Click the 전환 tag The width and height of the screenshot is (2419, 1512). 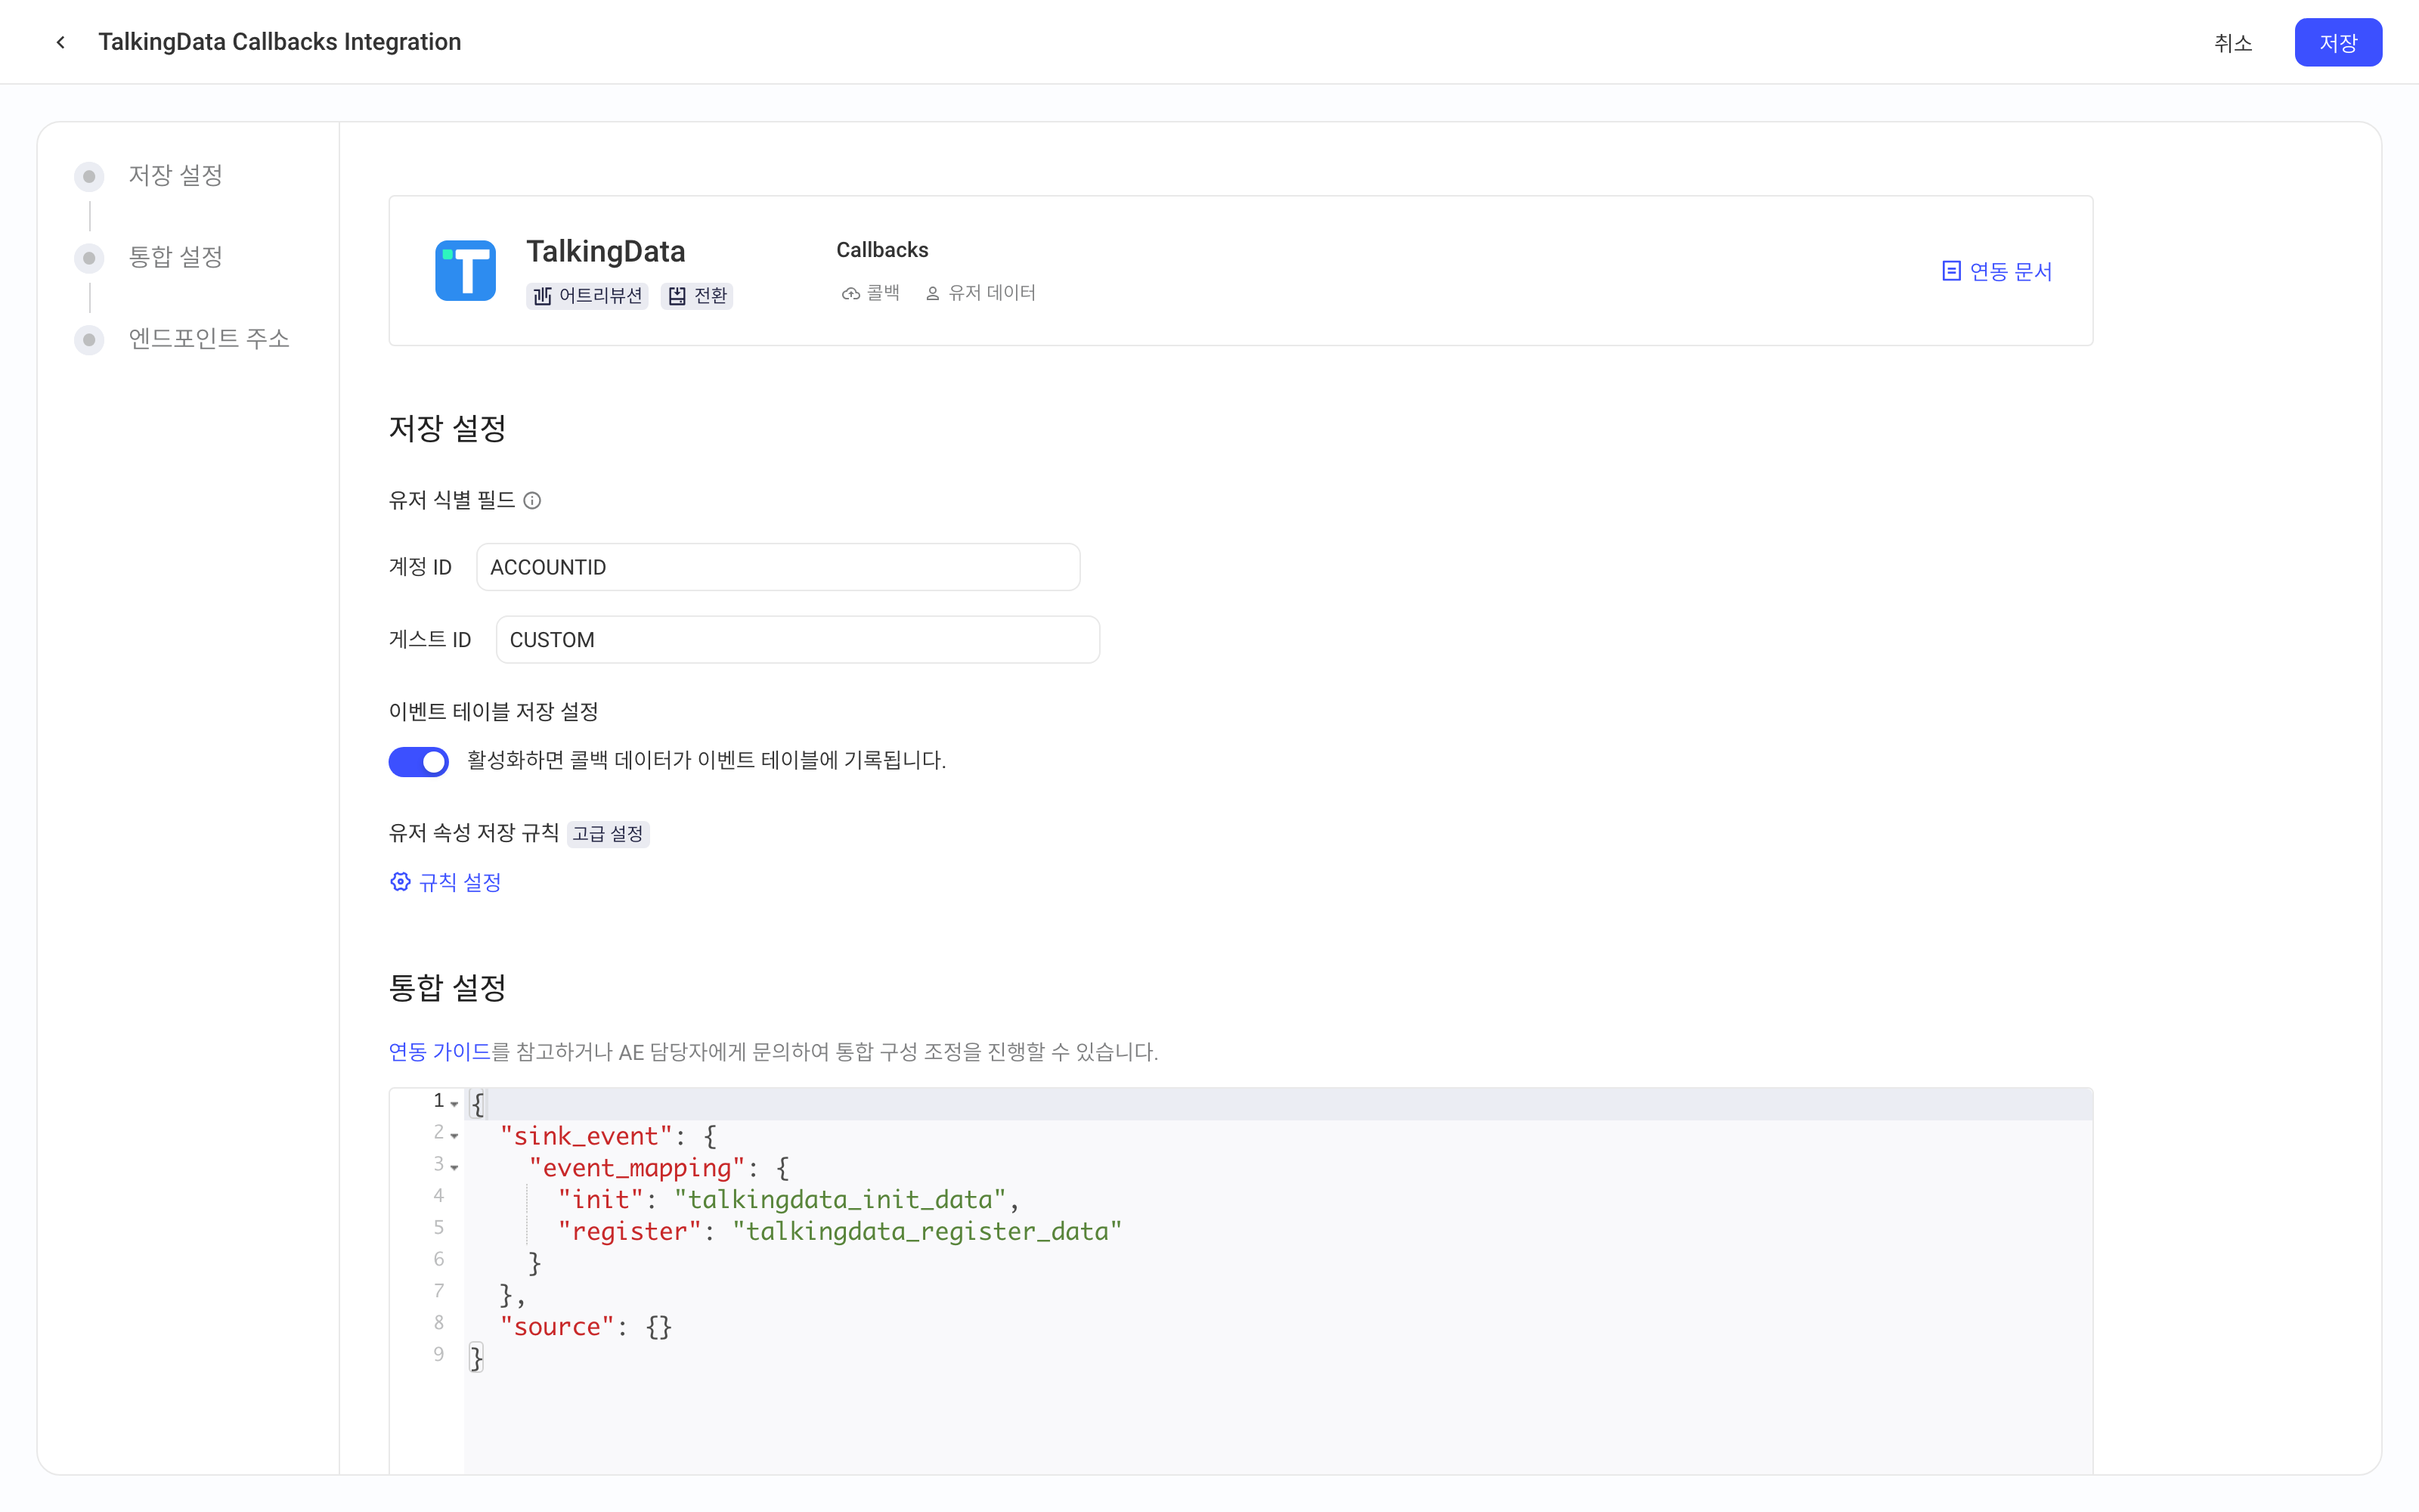(x=698, y=296)
